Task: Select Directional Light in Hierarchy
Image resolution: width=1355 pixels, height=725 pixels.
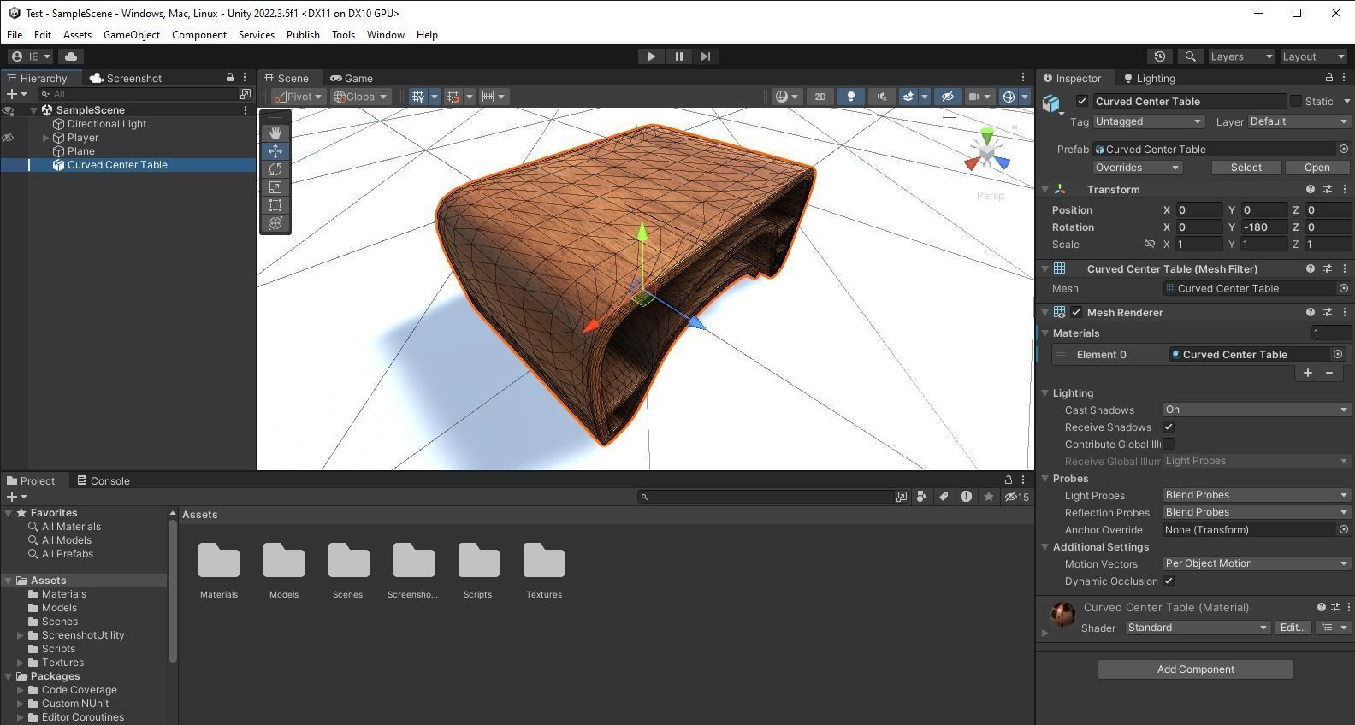Action: [x=107, y=124]
